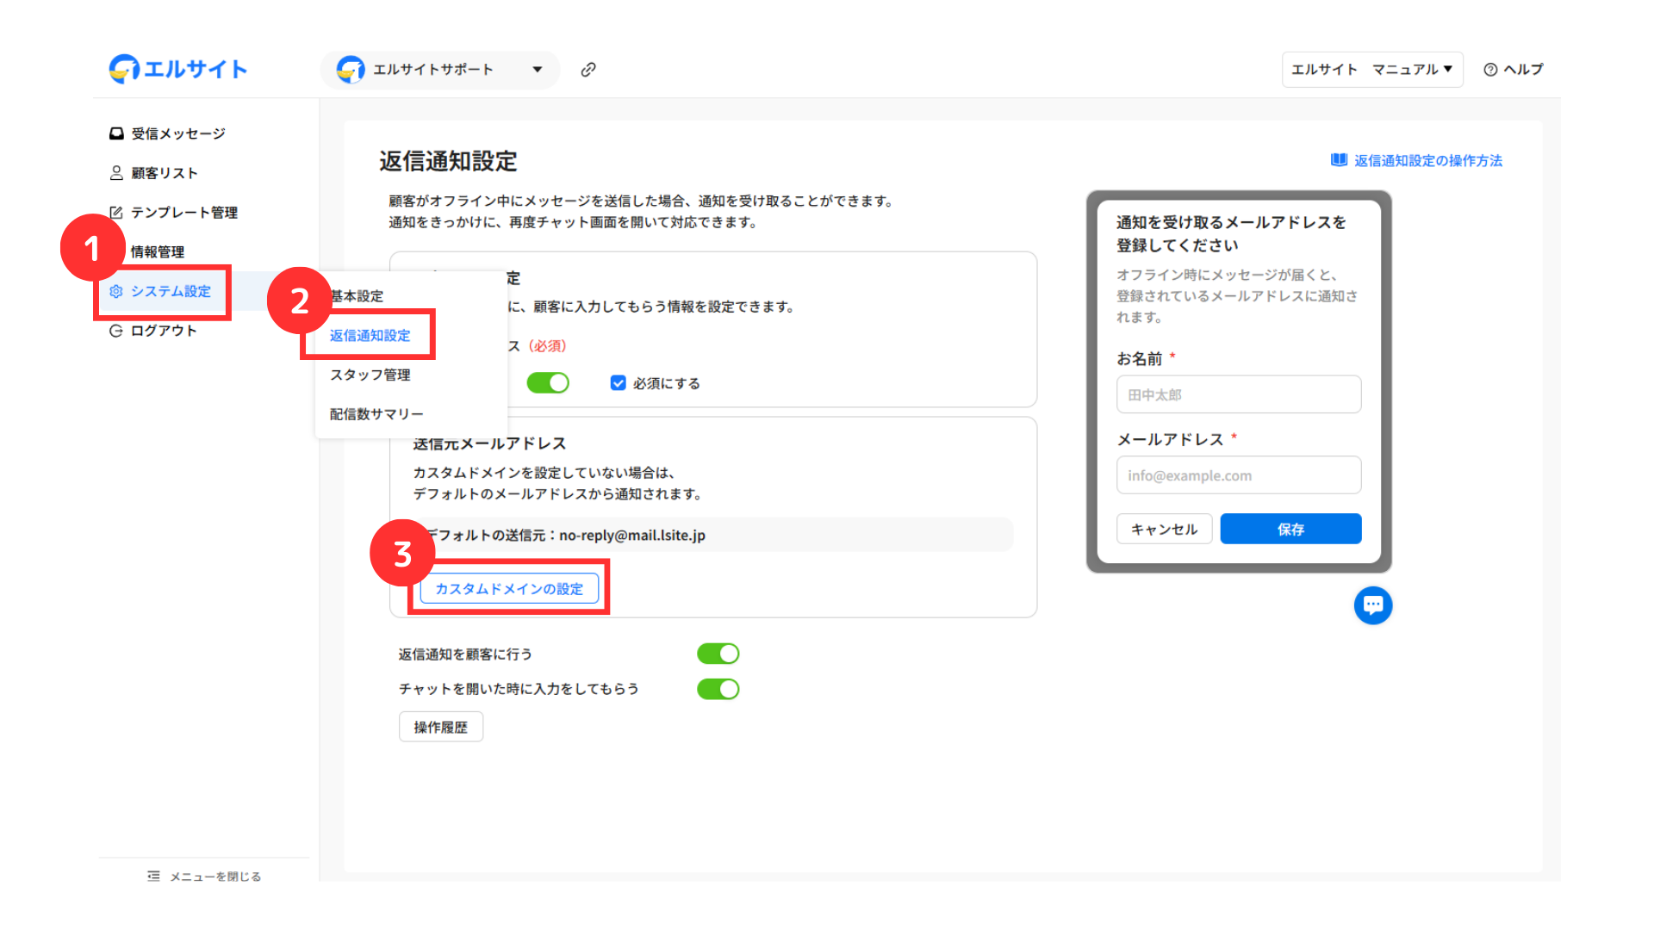1654x930 pixels.
Task: Click the 受信メッセージ inbox icon
Action: pyautogui.click(x=116, y=133)
